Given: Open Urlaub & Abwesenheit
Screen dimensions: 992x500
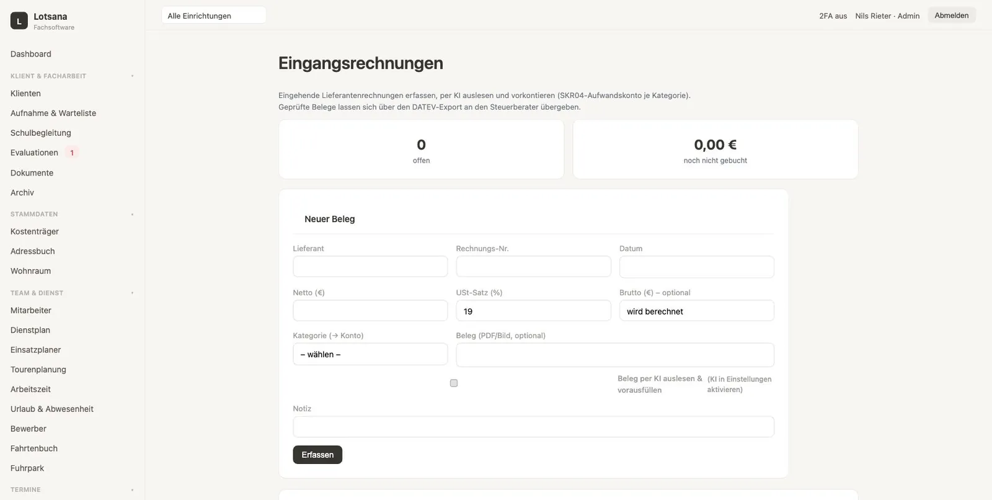Looking at the screenshot, I should [52, 409].
